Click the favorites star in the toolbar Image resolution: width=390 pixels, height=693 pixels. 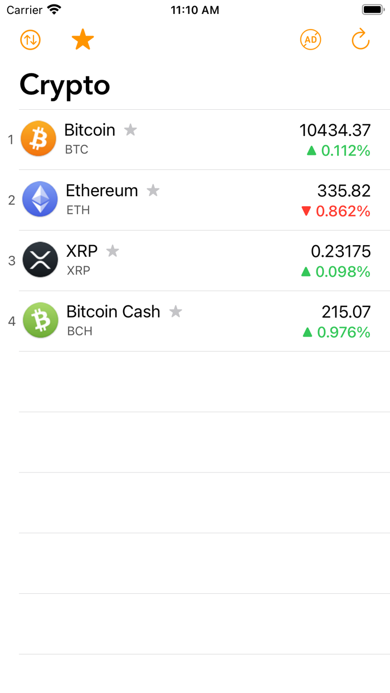(x=82, y=39)
